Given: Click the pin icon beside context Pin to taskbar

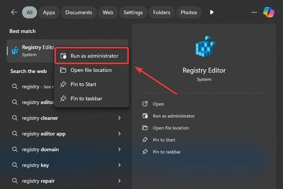Looking at the screenshot, I should coord(63,98).
